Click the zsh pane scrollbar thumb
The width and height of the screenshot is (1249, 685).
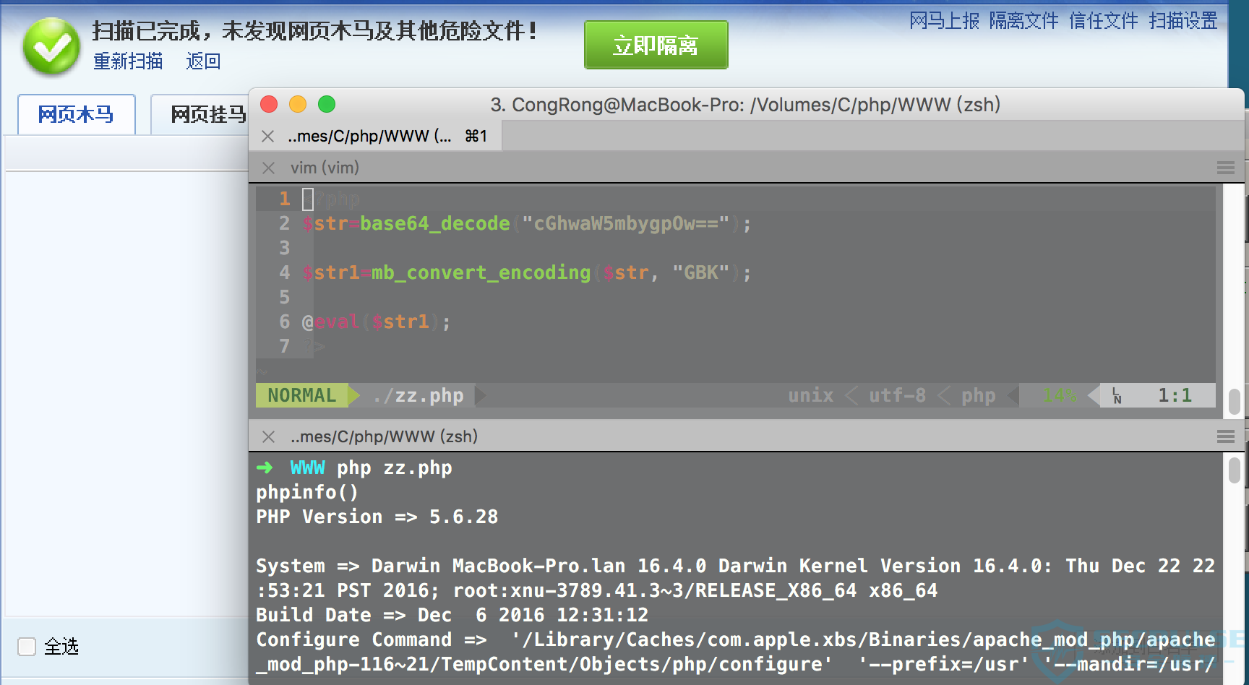(x=1235, y=470)
